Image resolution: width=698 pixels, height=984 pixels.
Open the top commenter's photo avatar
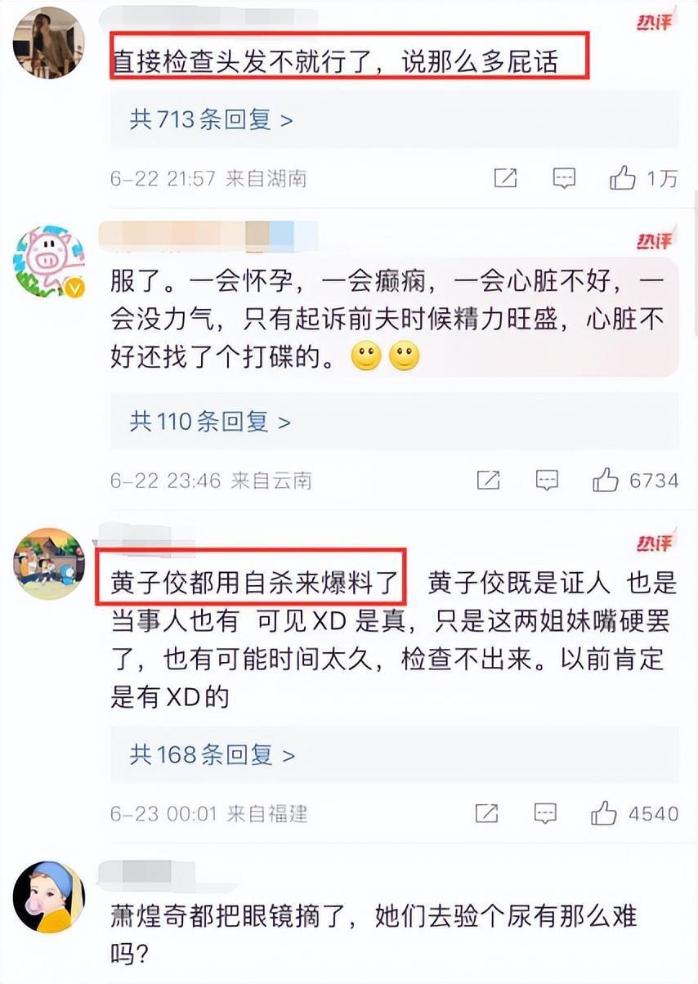pos(49,42)
